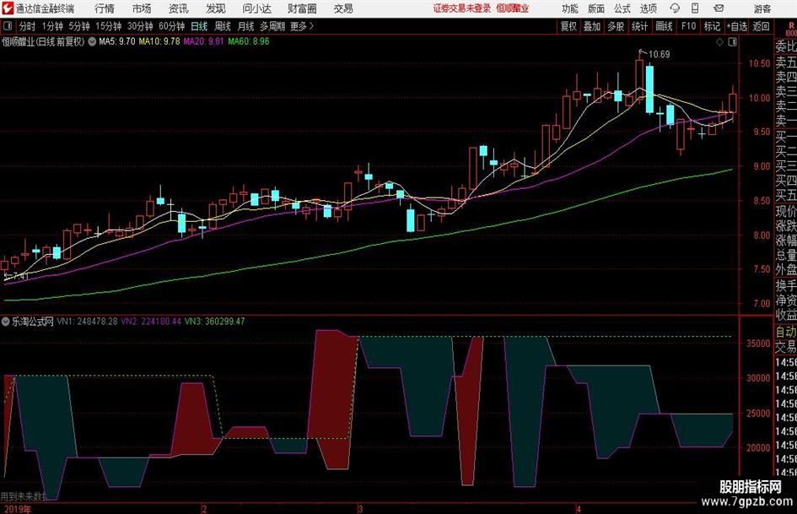The width and height of the screenshot is (797, 514).
Task: Open the 选项 menu
Action: 649,8
